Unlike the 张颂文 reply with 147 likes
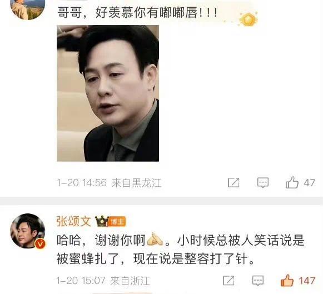Screen dimensions: 323x294 287,281
